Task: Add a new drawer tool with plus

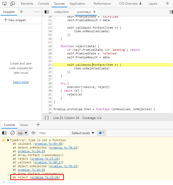Action: 38,125
